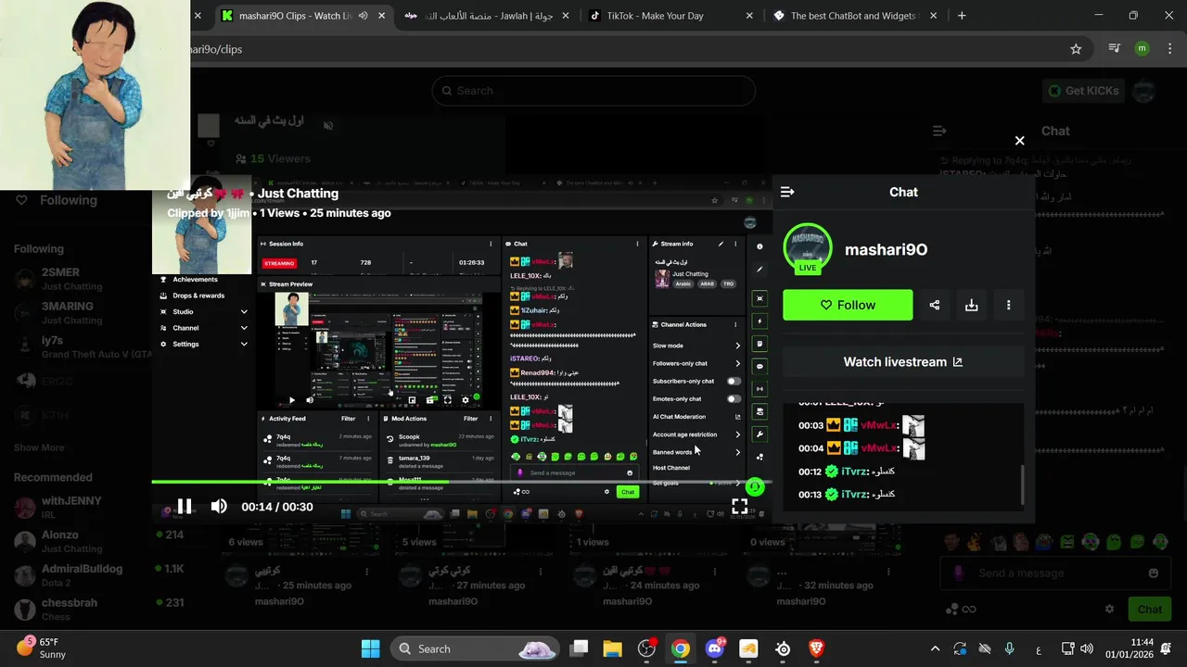The width and height of the screenshot is (1187, 667).
Task: Collapse the clip's Chat replay panel
Action: click(x=787, y=192)
